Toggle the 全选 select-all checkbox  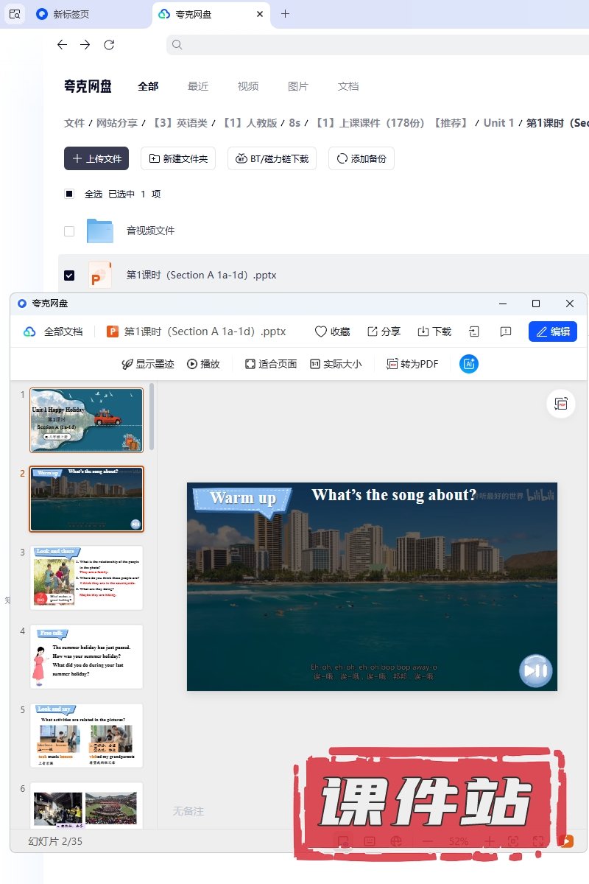pos(69,194)
